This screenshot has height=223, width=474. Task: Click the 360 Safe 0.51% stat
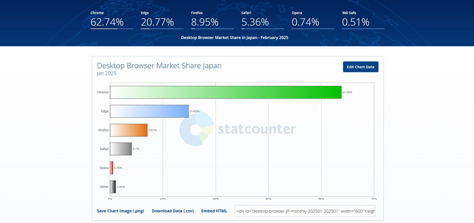click(x=363, y=20)
